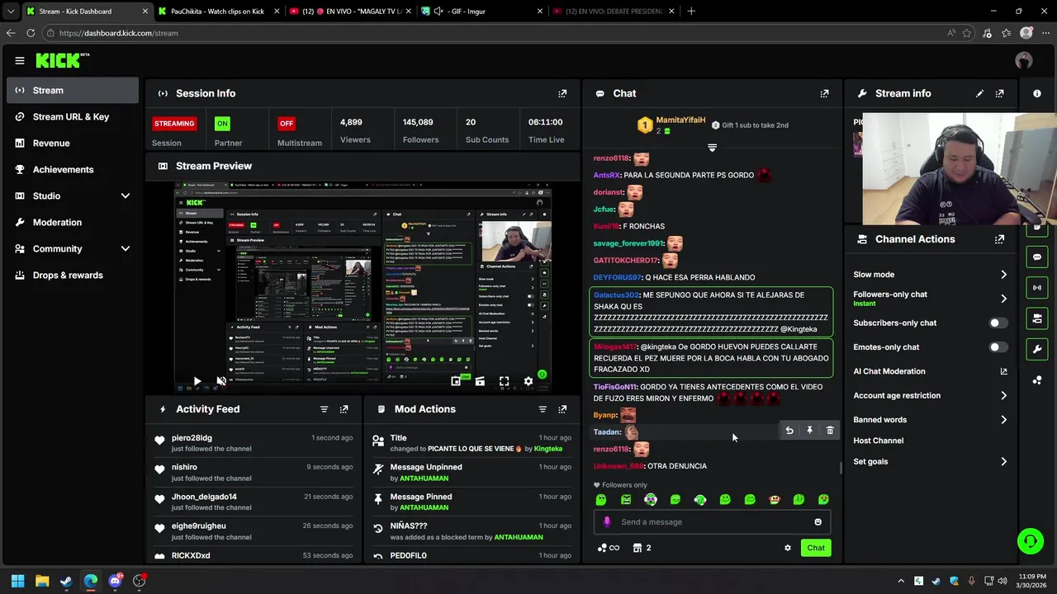Screen dimensions: 1057x594
Task: Switch stream preview to theater mode
Action: pos(480,381)
